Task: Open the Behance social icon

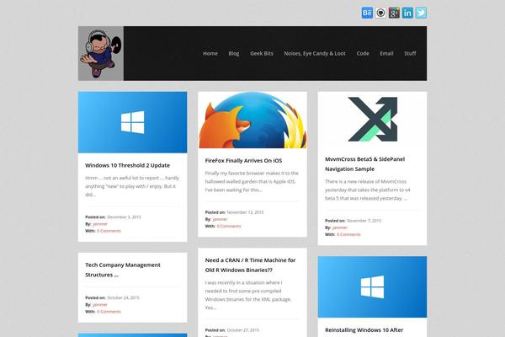Action: [367, 13]
